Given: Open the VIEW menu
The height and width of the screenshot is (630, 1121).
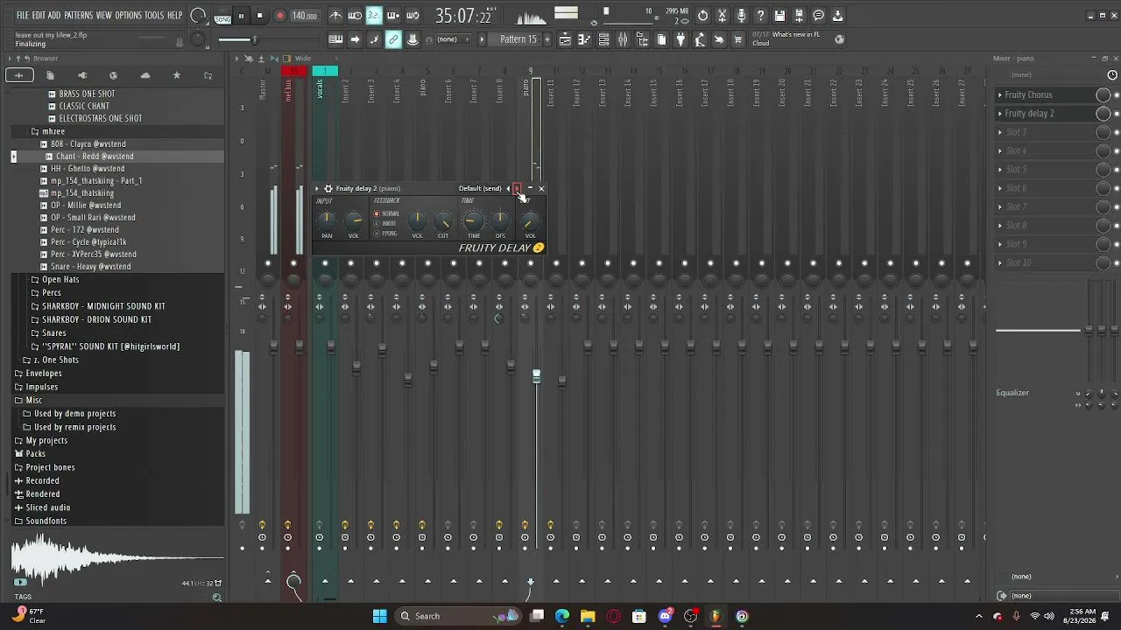Looking at the screenshot, I should coord(104,16).
